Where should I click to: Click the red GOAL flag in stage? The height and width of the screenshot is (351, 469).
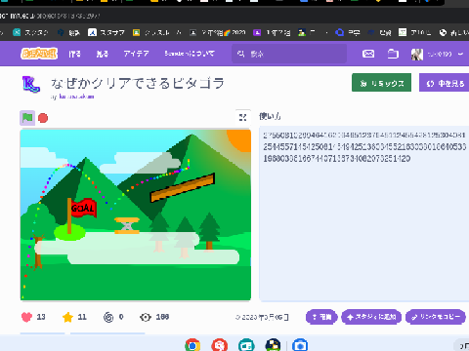coord(83,208)
